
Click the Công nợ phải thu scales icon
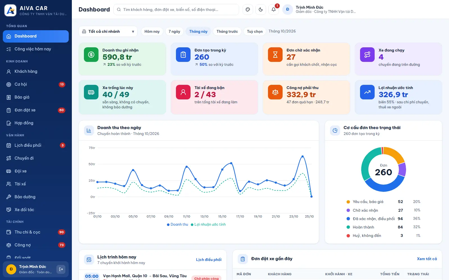pos(275,92)
